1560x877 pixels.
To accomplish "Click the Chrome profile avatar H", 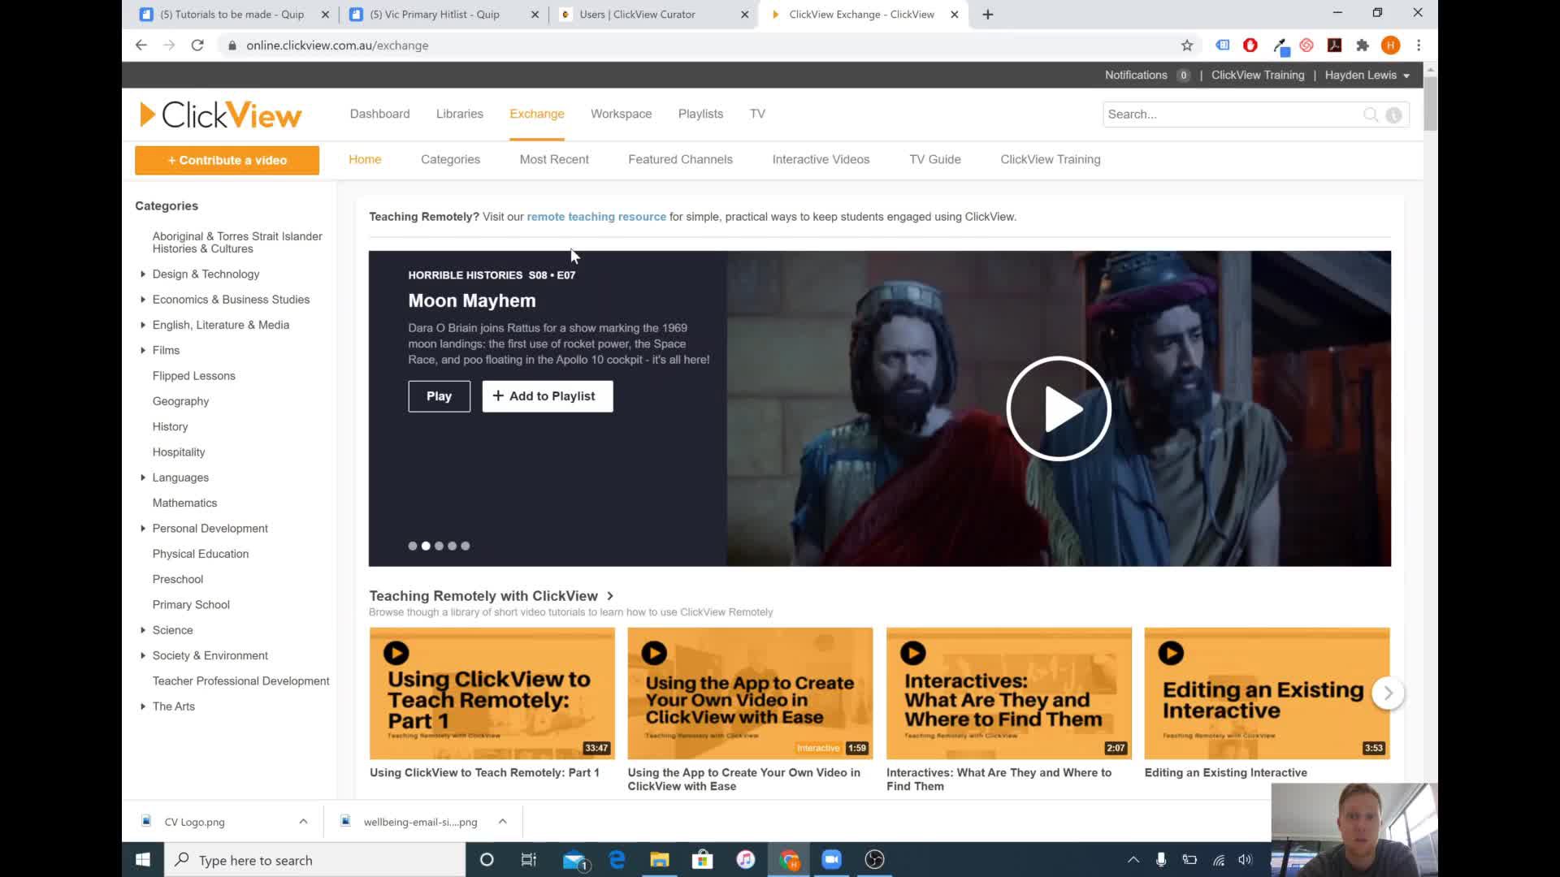I will [1390, 45].
